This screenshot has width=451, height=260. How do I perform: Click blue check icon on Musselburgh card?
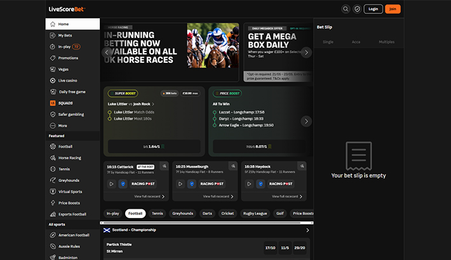tap(192, 184)
